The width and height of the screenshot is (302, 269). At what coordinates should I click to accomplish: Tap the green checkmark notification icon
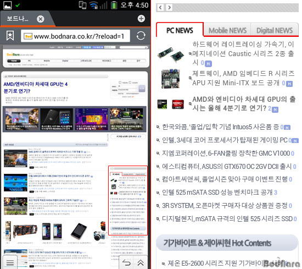[18, 5]
